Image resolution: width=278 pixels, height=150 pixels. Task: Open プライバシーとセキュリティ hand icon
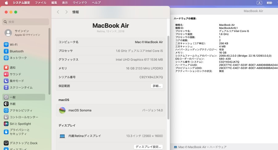pos(6,132)
